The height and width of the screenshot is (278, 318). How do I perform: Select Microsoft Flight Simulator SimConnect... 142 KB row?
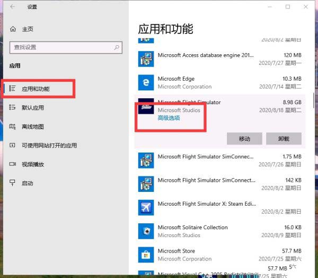pyautogui.click(x=220, y=184)
